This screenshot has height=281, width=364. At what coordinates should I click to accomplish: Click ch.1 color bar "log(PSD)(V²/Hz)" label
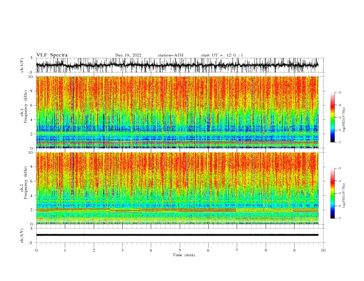click(344, 120)
